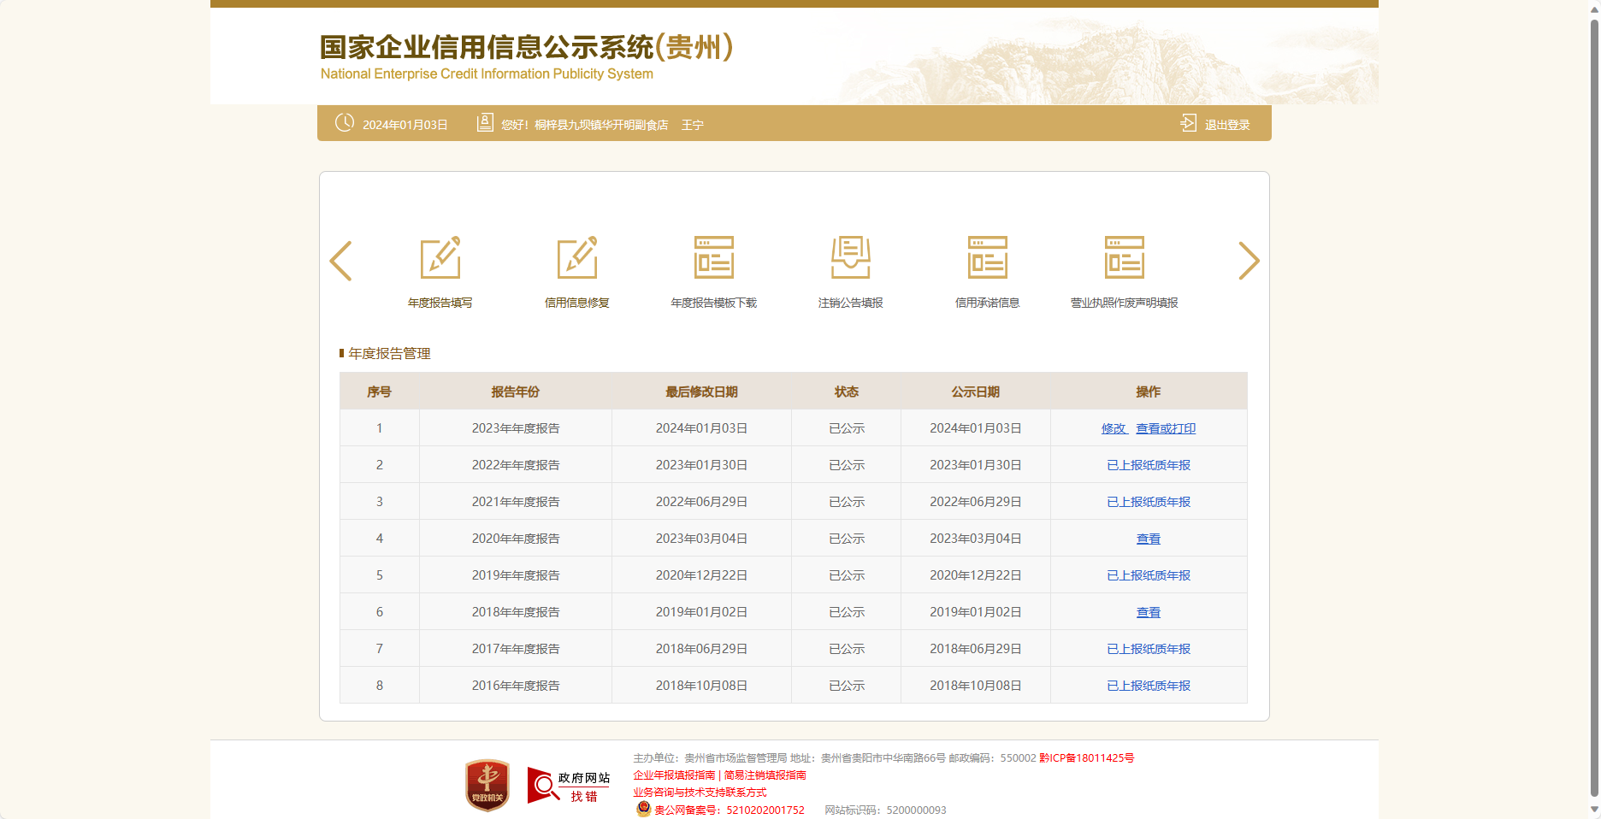Viewport: 1601px width, 819px height.
Task: Click 退出登录 link
Action: click(1227, 125)
